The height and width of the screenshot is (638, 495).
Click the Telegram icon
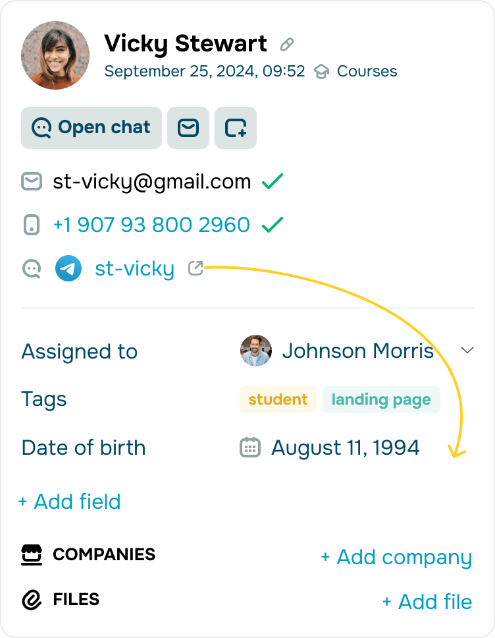68,269
